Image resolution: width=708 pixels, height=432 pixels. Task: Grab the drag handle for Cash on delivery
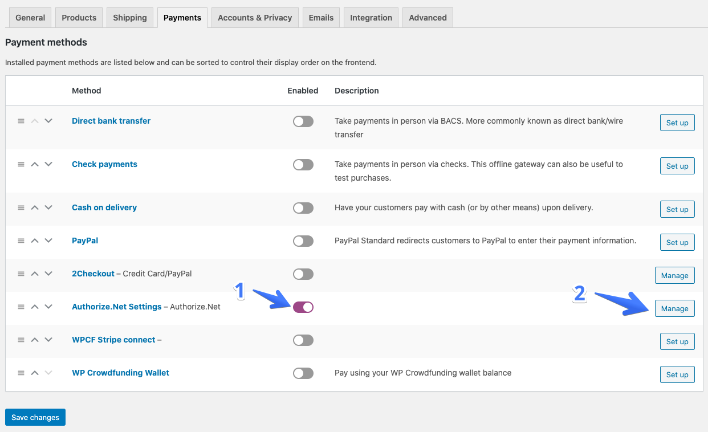21,207
